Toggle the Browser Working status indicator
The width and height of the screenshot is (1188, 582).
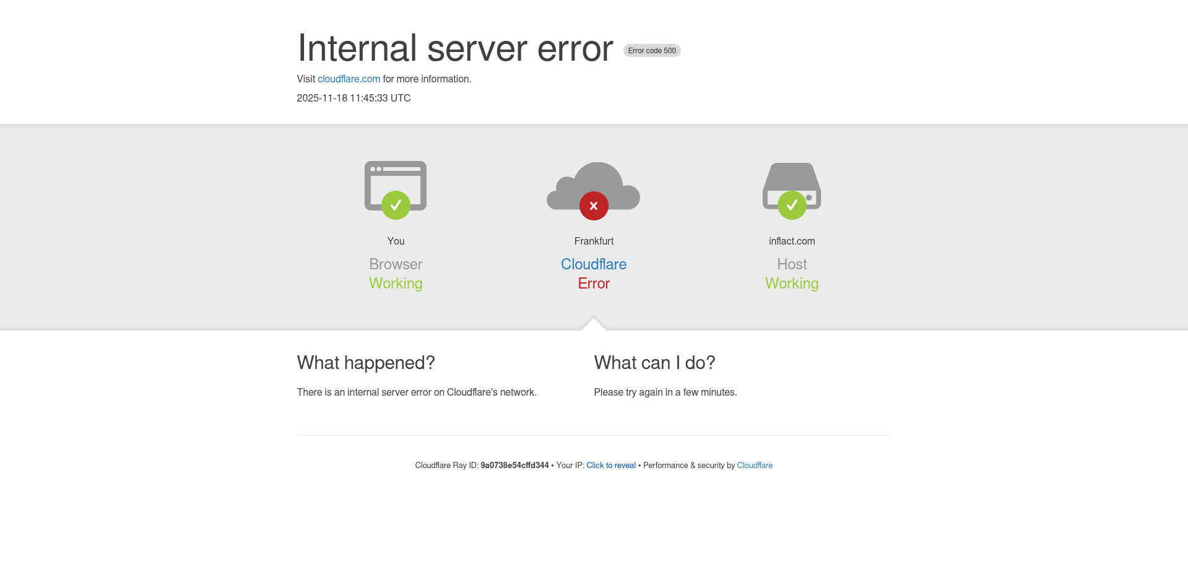click(x=396, y=284)
